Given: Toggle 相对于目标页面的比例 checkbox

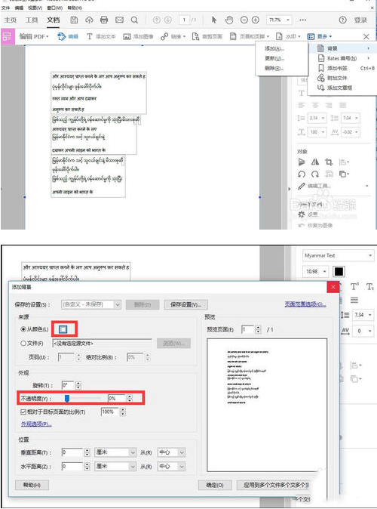Looking at the screenshot, I should (x=23, y=412).
